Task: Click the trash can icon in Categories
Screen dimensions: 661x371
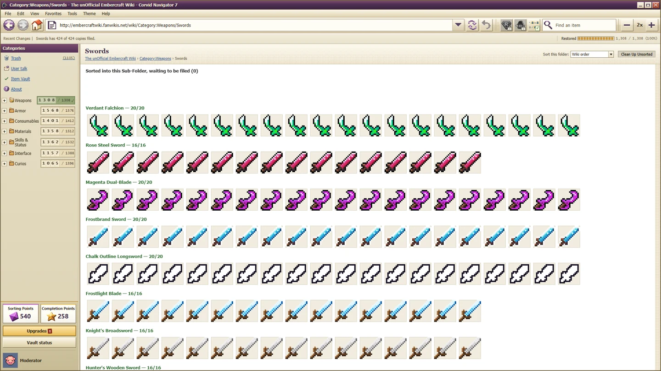Action: (6, 58)
